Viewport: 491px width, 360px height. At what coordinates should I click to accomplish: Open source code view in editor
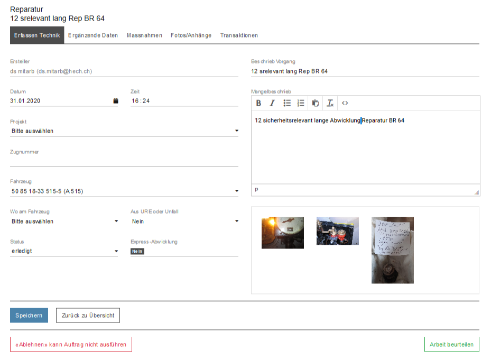pyautogui.click(x=345, y=103)
